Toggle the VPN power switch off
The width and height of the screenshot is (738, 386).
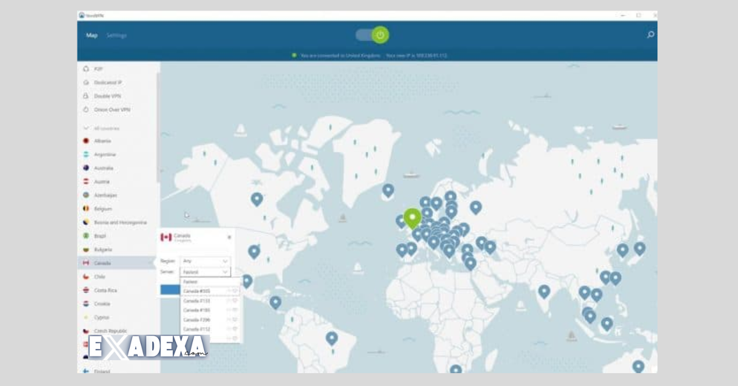pos(379,35)
